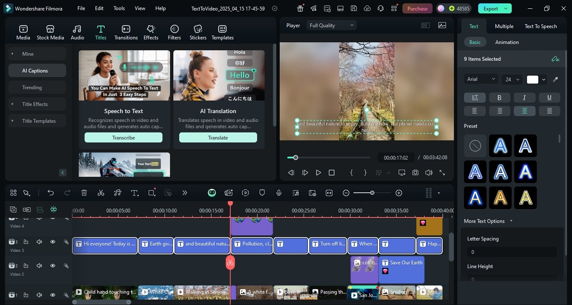
Task: Lock the Video 3 track
Action: point(26,242)
